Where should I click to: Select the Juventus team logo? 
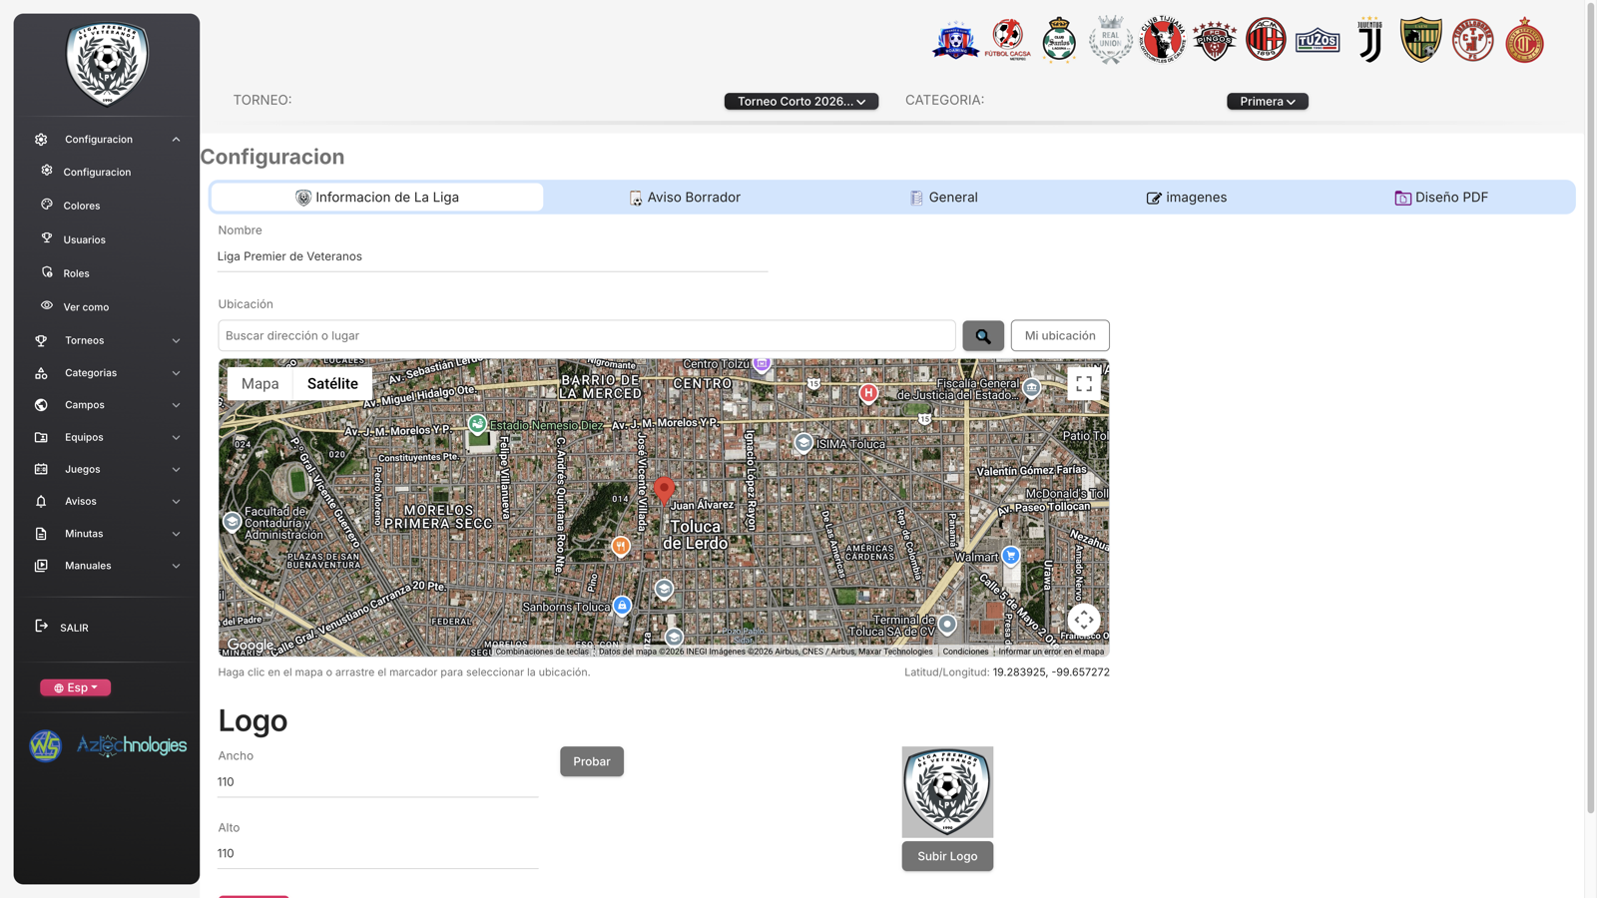pos(1369,40)
